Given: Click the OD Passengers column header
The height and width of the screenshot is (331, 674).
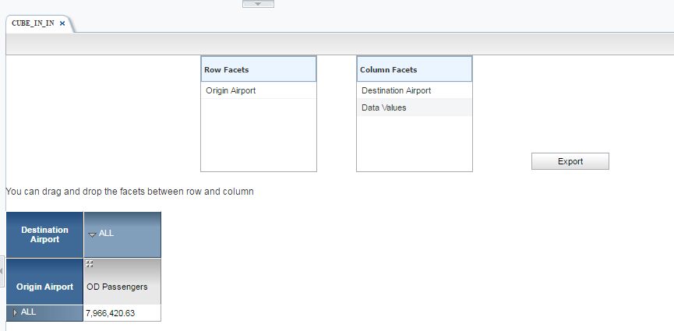Looking at the screenshot, I should [x=118, y=287].
